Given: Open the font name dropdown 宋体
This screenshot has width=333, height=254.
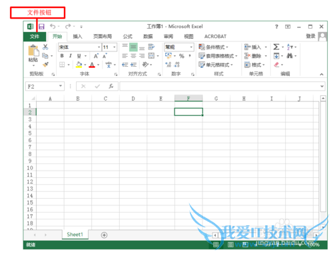Looking at the screenshot, I should tap(99, 47).
